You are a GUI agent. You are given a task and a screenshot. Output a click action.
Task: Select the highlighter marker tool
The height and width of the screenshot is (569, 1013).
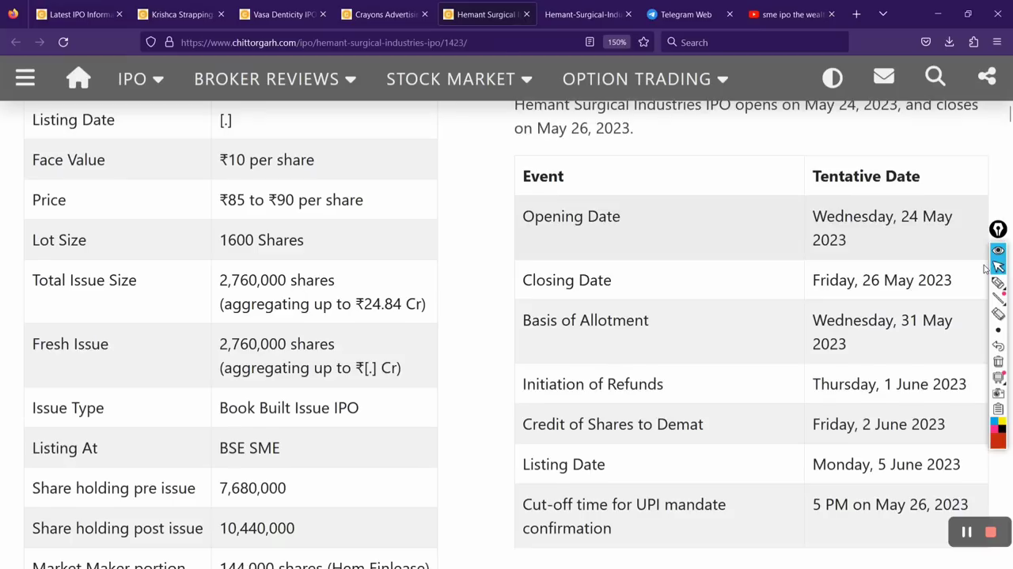click(x=998, y=282)
